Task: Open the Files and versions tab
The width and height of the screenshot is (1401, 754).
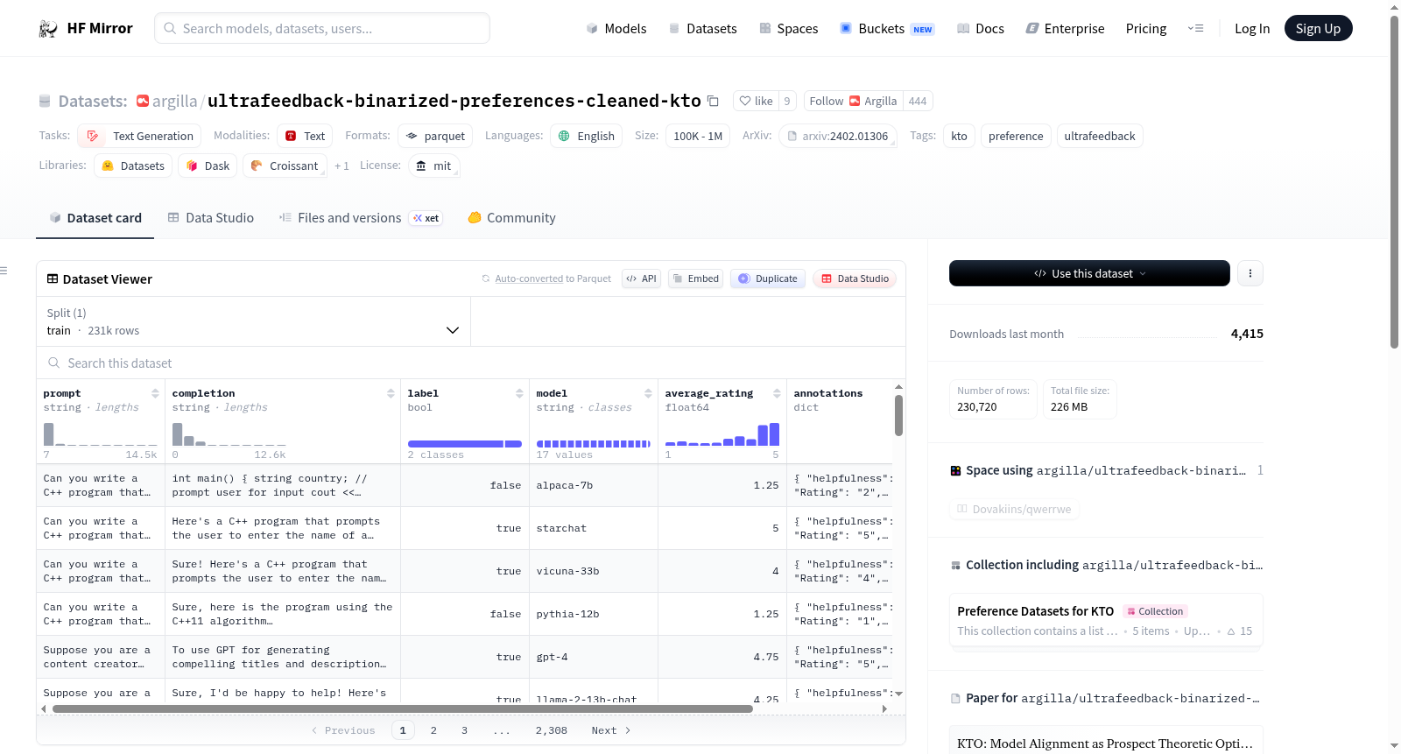Action: click(361, 218)
